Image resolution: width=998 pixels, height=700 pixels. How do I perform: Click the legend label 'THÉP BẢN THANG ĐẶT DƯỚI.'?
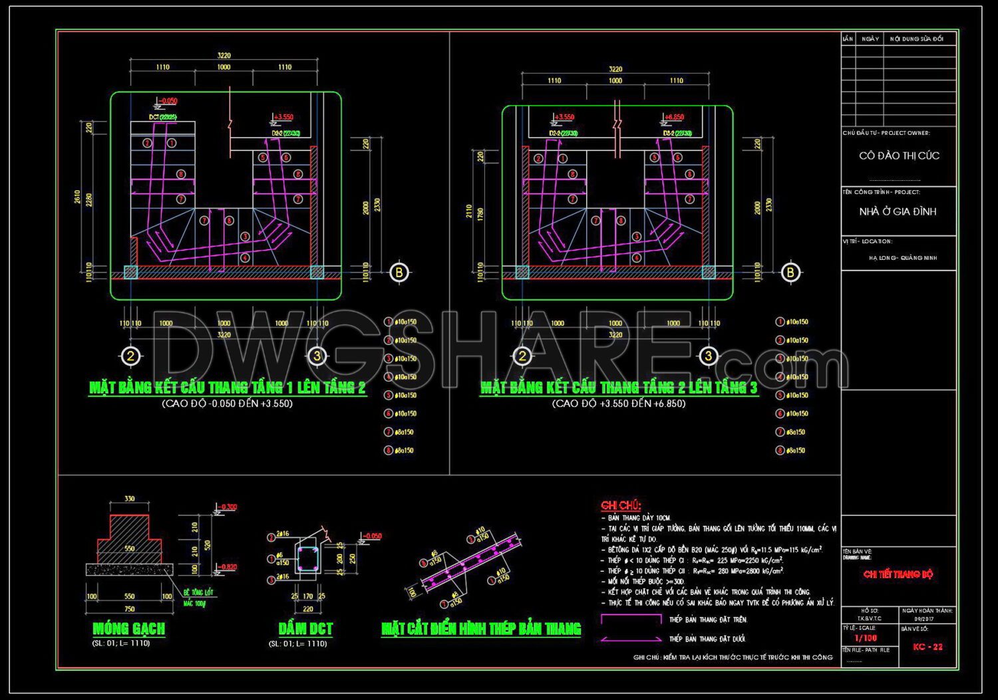click(707, 639)
